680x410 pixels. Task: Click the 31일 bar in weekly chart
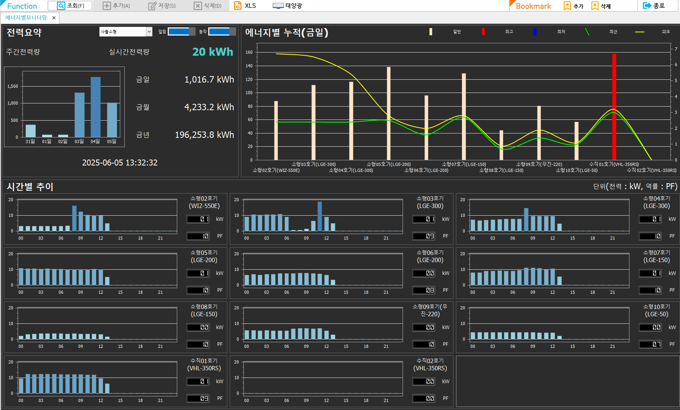click(30, 131)
